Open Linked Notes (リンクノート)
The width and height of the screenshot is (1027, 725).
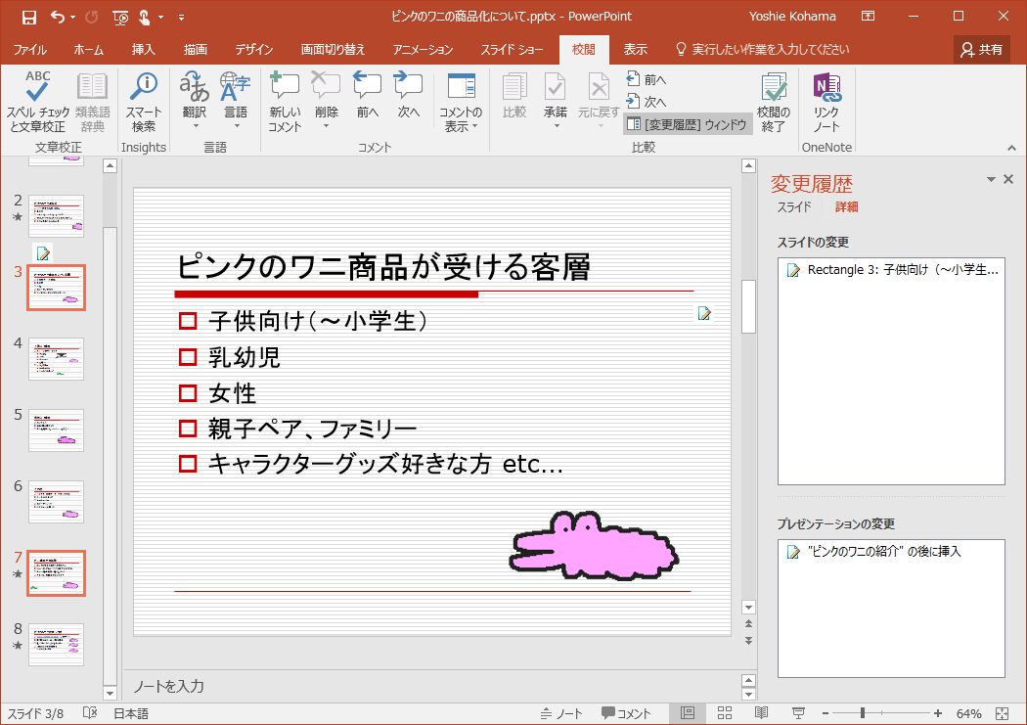(x=826, y=102)
